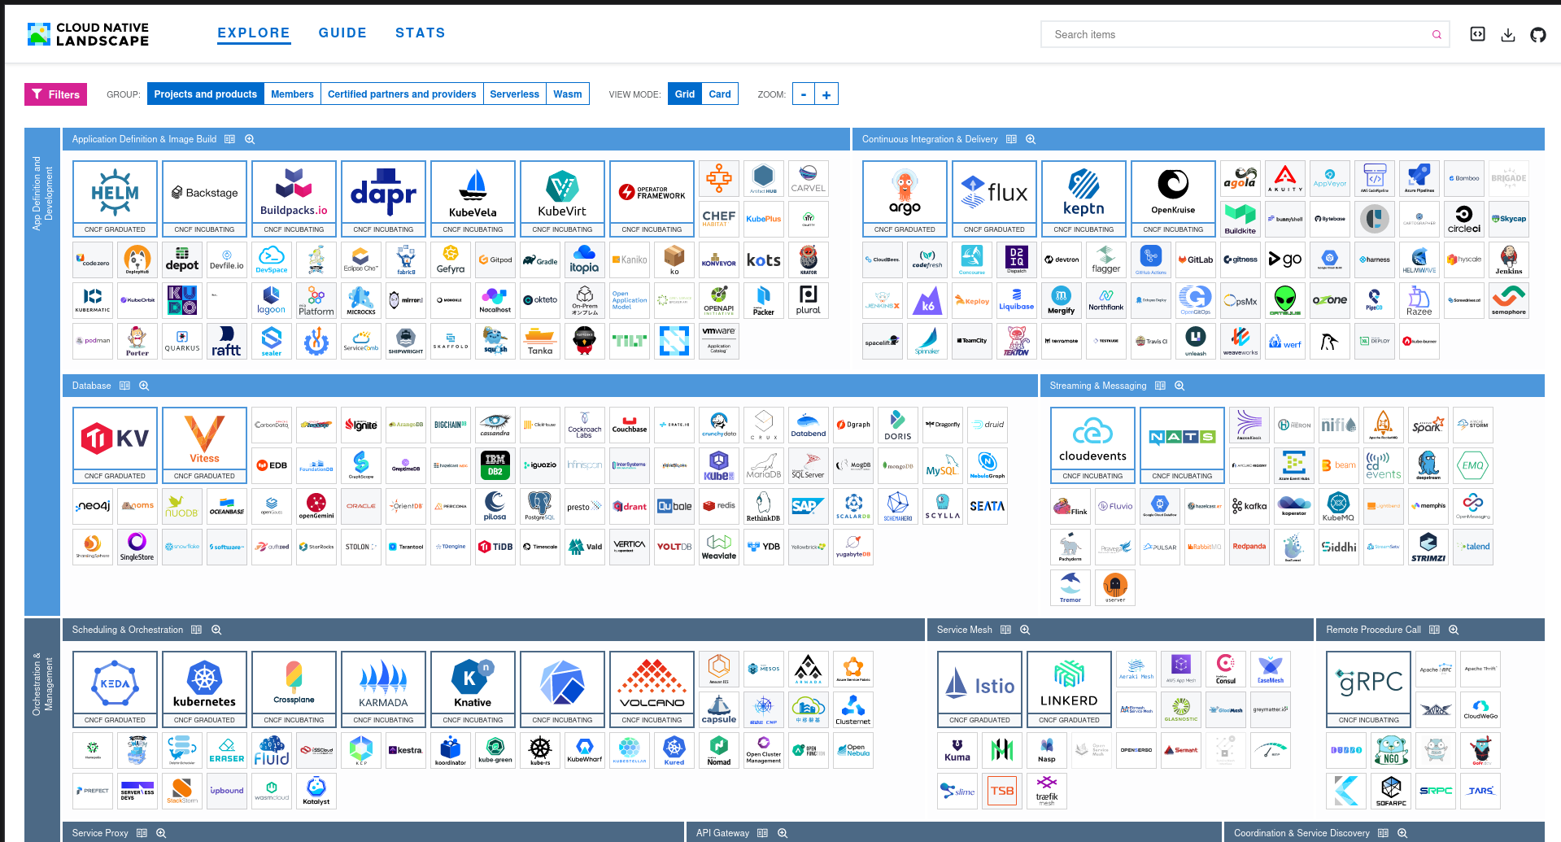Select the Projects and products group tab
The width and height of the screenshot is (1561, 842).
coord(206,94)
